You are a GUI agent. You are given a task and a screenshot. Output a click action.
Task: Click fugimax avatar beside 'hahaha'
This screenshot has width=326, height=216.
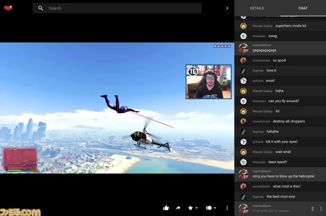(x=243, y=132)
